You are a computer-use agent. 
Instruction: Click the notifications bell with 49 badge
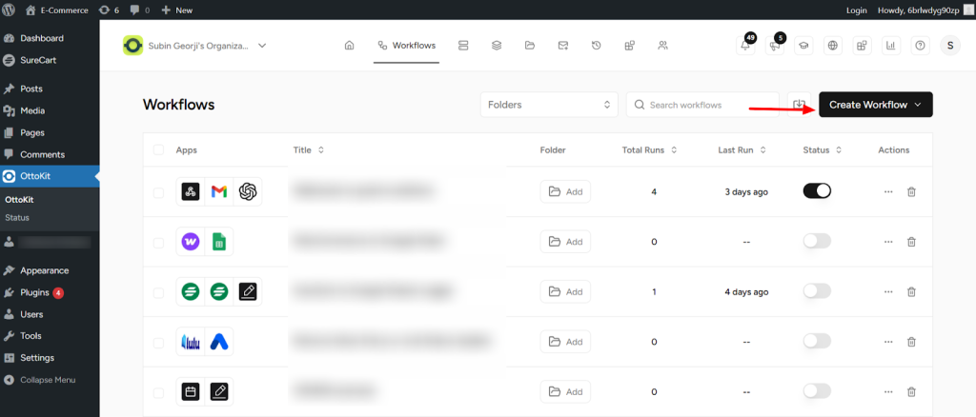click(x=746, y=46)
